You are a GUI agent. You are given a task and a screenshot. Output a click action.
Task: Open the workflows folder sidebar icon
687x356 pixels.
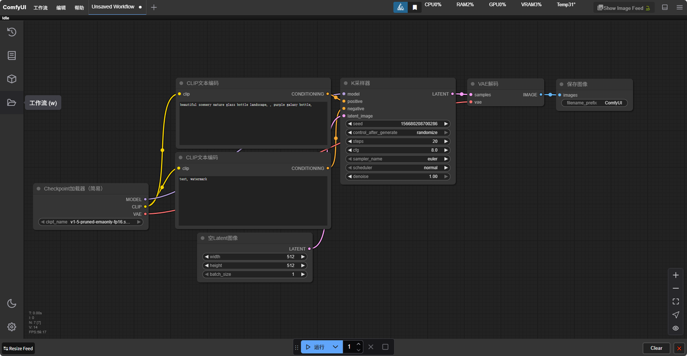coord(11,102)
